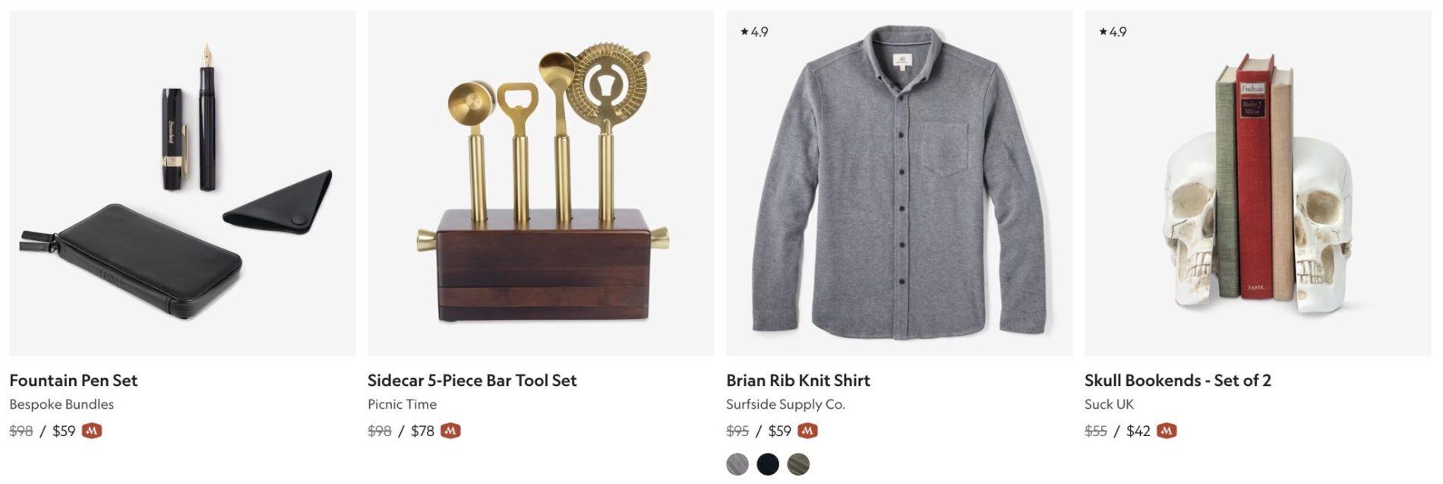The image size is (1443, 484).
Task: Select the olive green color swatch
Action: [798, 464]
